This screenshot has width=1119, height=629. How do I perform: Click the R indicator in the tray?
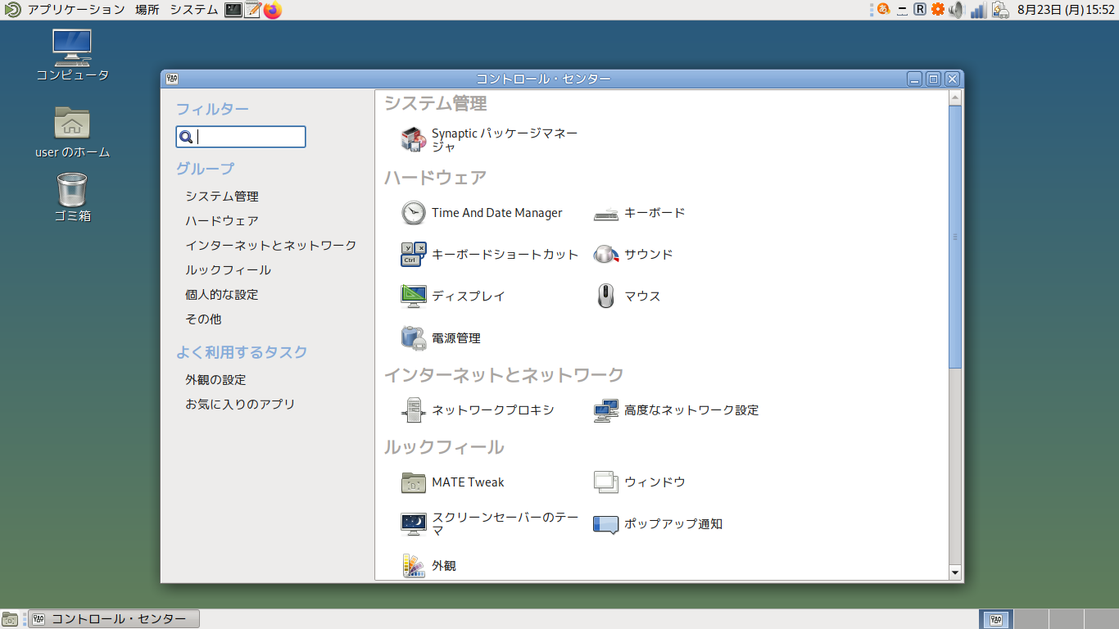tap(920, 9)
